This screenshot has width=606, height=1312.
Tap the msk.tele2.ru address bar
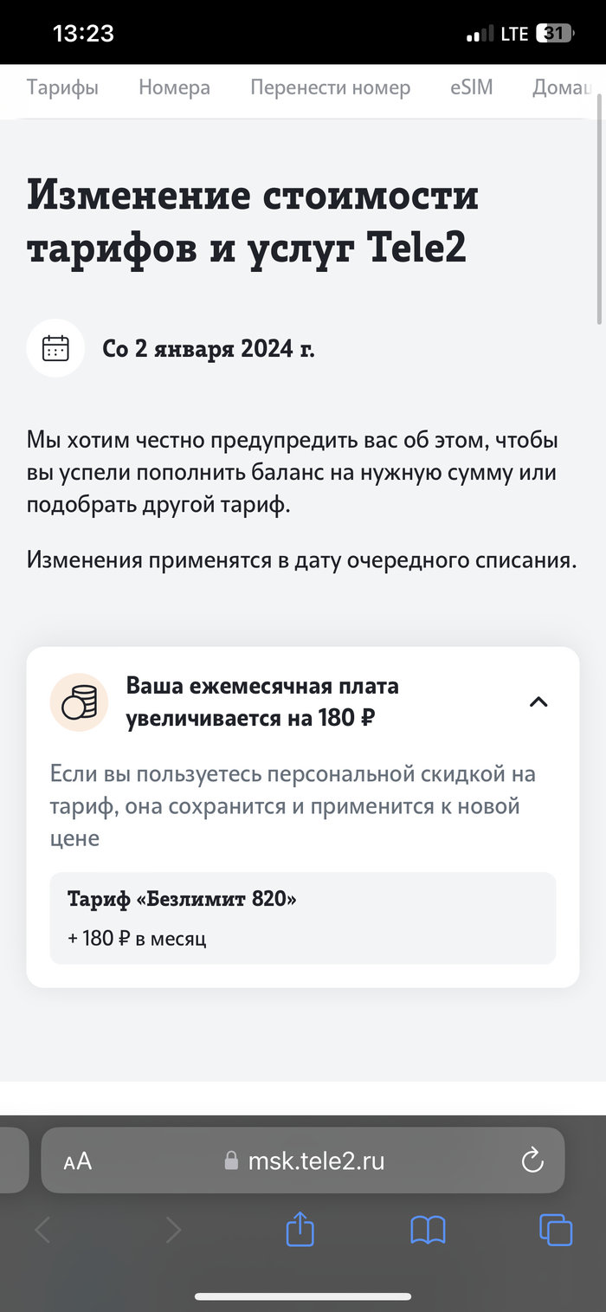(303, 1160)
